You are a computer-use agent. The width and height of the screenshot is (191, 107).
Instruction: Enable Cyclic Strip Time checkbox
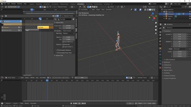tap(63, 47)
